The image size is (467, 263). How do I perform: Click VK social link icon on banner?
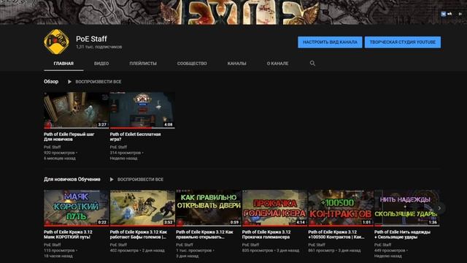(444, 14)
